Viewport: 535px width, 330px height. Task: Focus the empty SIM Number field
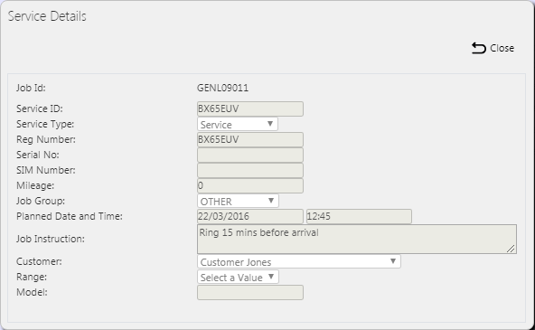[250, 170]
